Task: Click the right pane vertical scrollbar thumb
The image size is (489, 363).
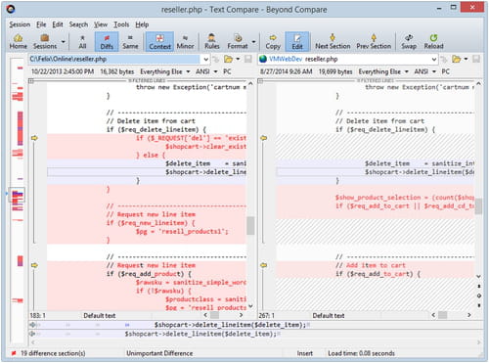Action: point(478,206)
